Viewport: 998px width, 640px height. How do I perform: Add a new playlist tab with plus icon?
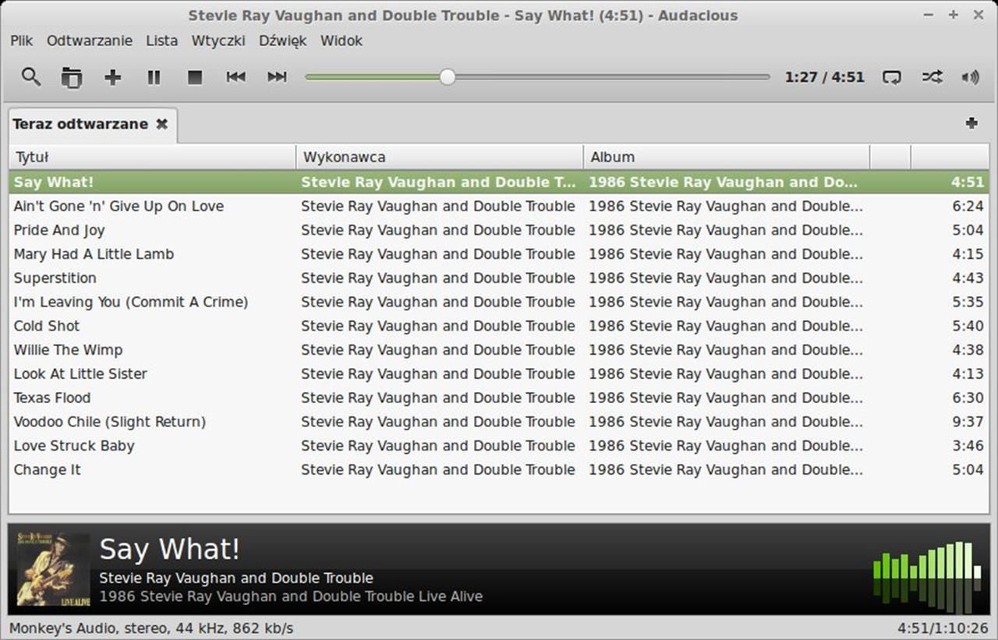(971, 123)
